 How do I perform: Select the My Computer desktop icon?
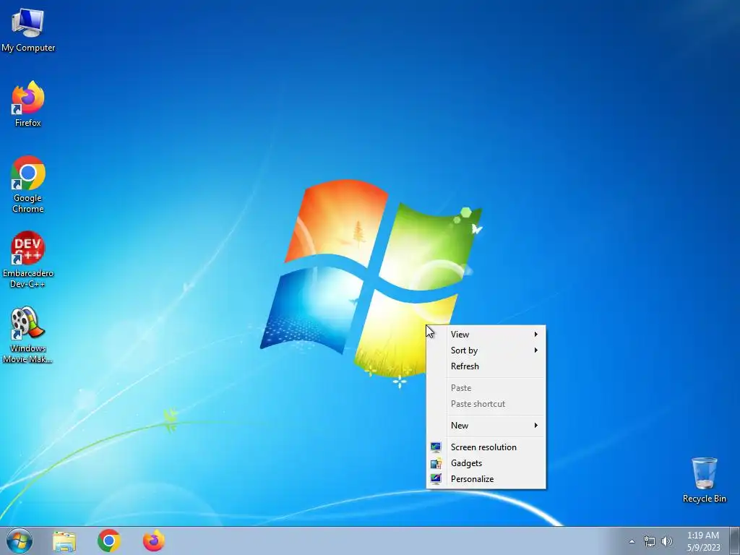click(x=28, y=29)
